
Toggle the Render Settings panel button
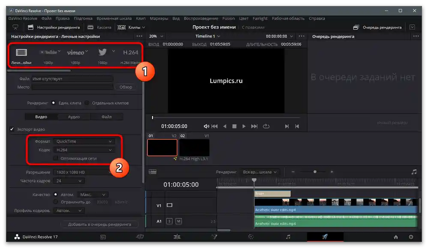[x=54, y=27]
